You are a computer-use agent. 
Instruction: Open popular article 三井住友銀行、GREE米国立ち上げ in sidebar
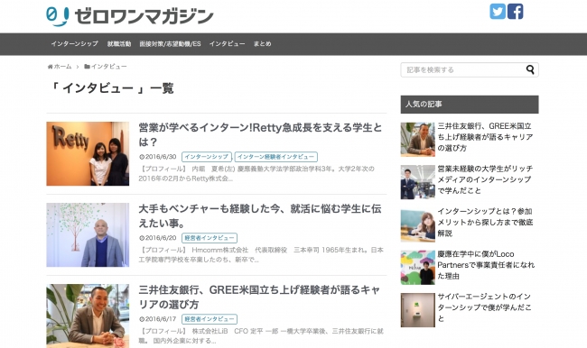point(485,137)
